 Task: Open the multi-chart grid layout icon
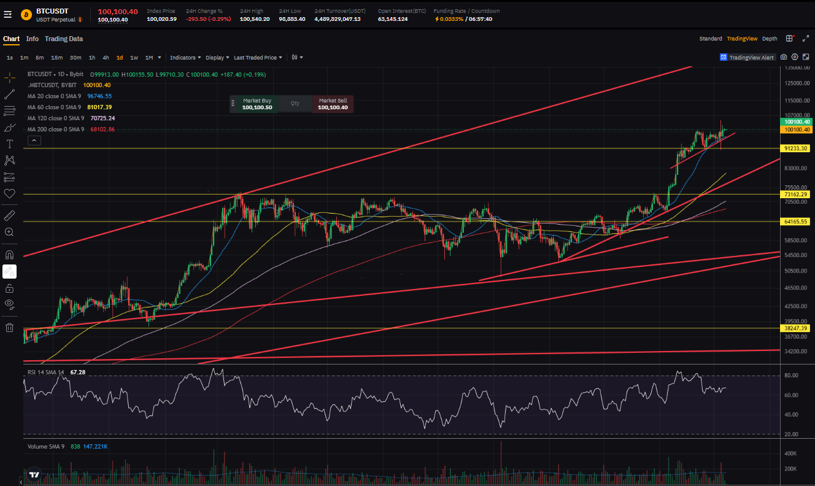coord(790,38)
